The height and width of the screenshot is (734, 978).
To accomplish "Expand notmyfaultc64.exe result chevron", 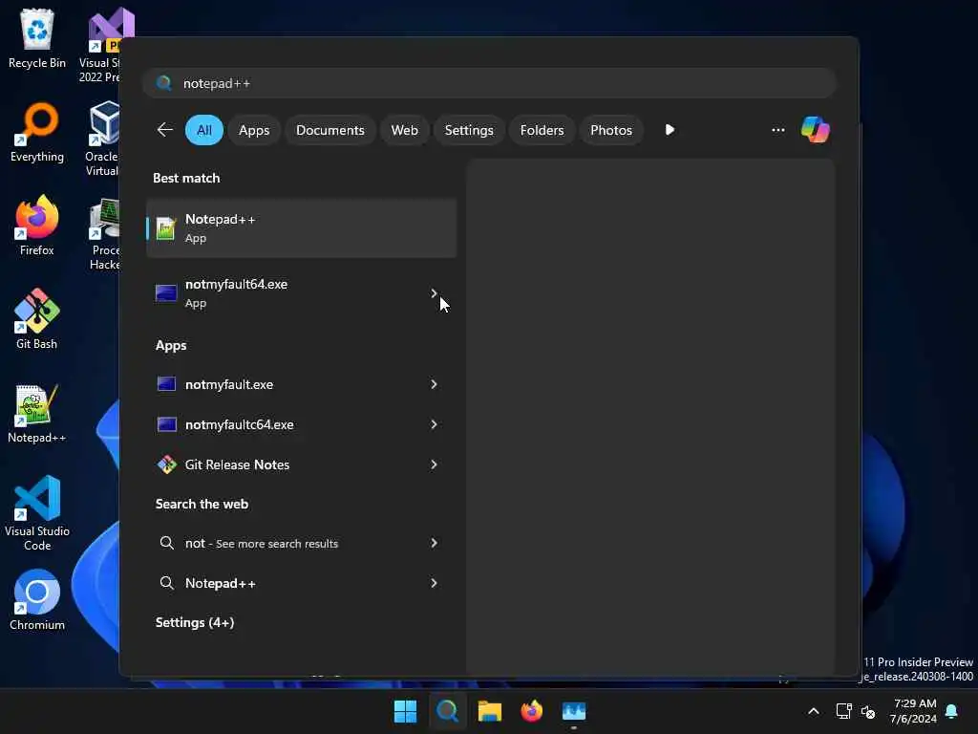I will pos(434,424).
